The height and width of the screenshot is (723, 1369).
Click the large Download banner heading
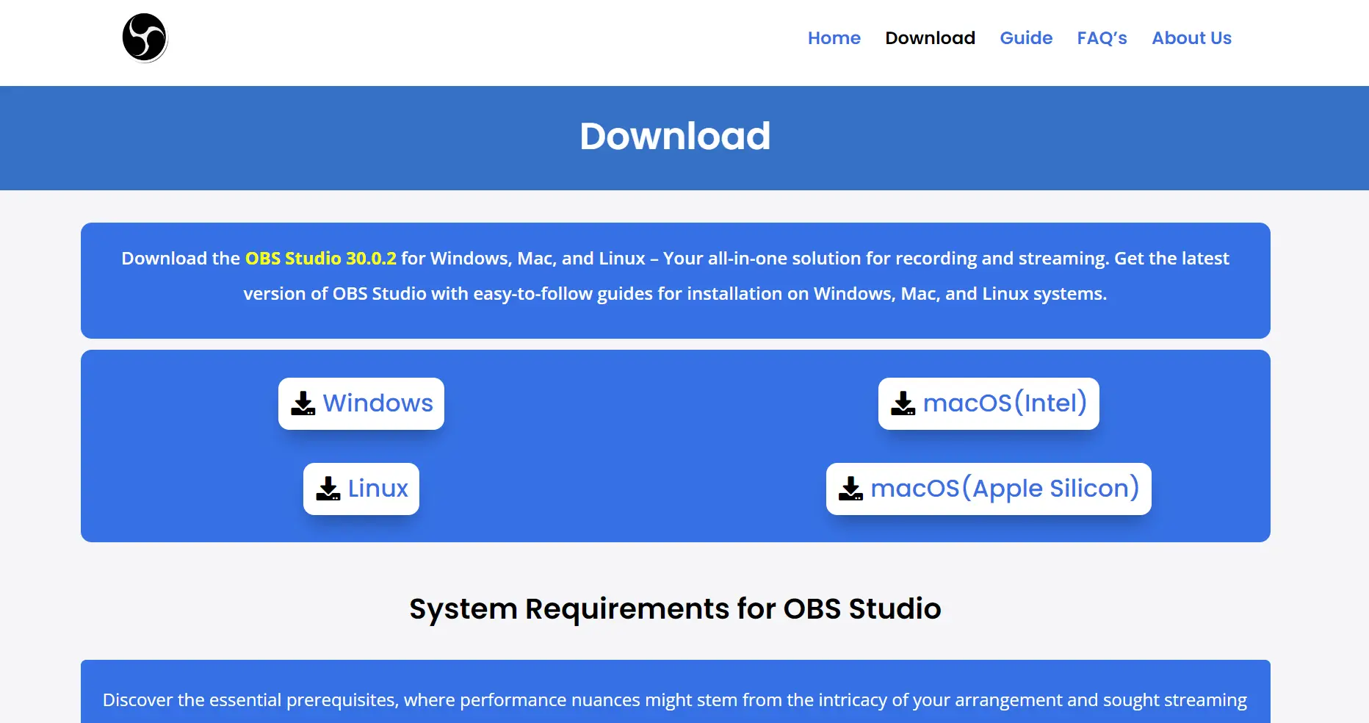[x=675, y=136]
